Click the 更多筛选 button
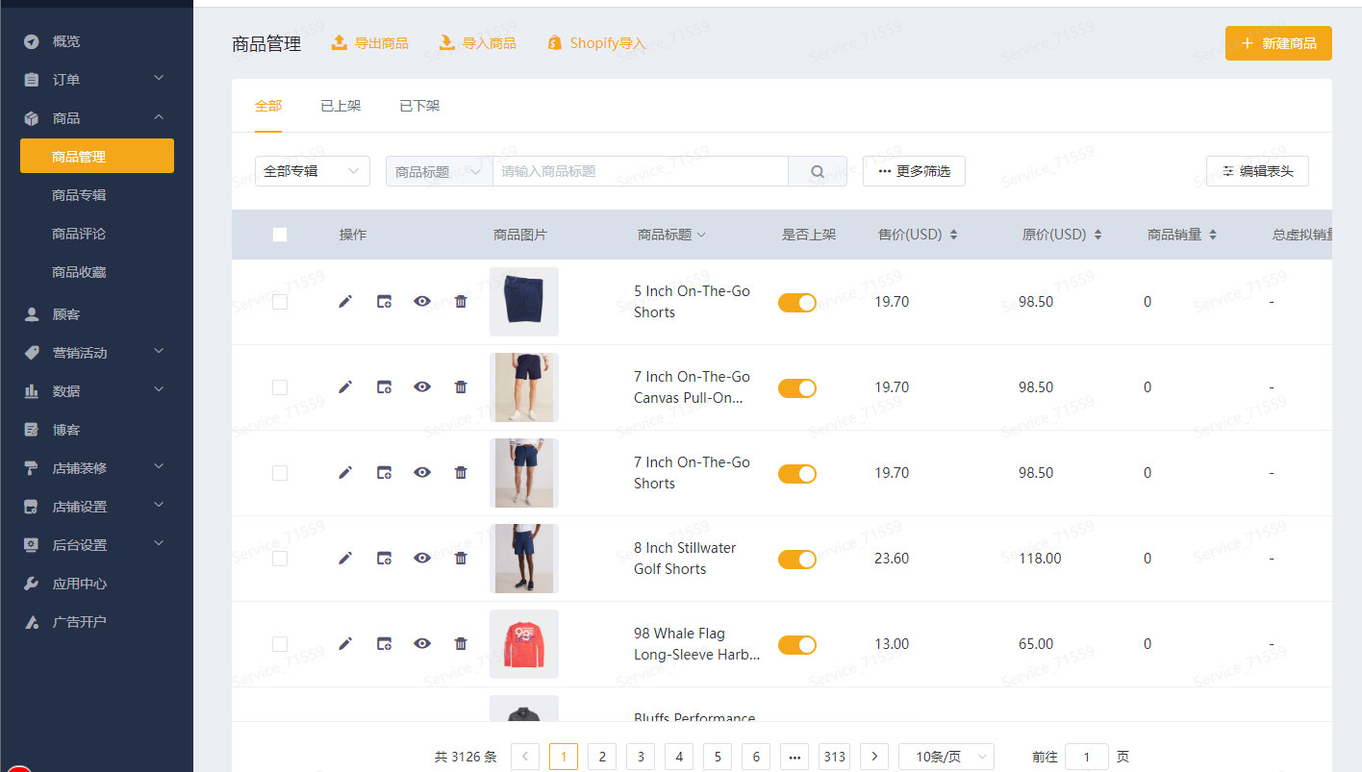The image size is (1362, 772). pos(914,172)
